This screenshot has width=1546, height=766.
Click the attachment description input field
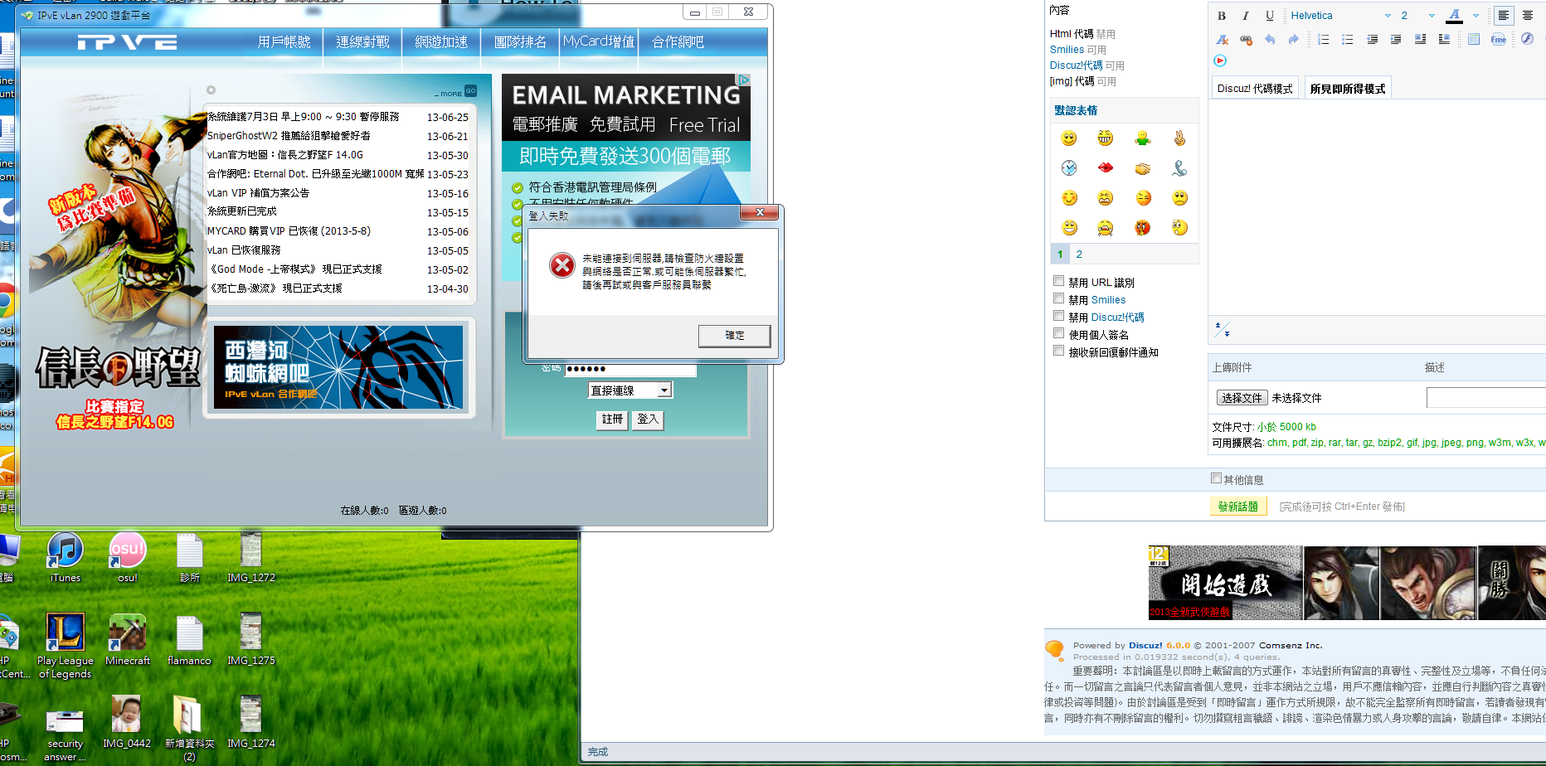pyautogui.click(x=1486, y=398)
